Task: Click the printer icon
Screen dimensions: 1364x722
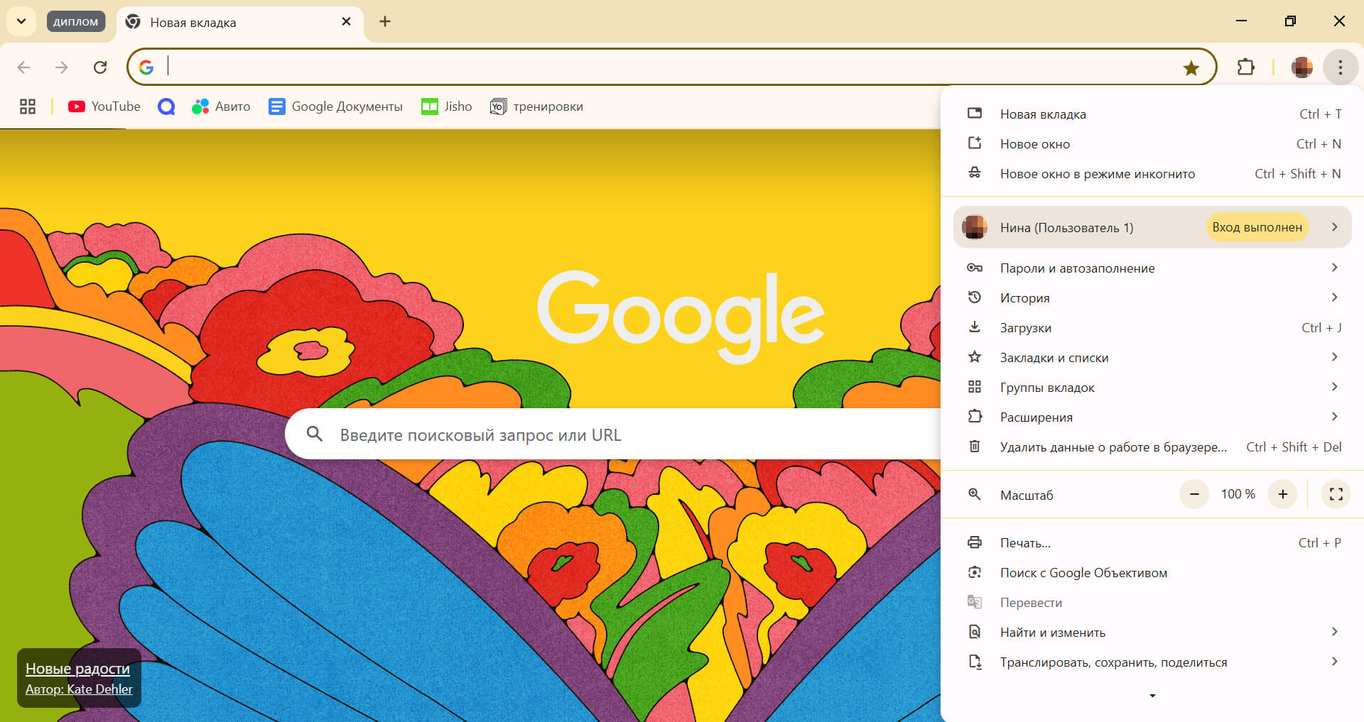Action: coord(975,542)
